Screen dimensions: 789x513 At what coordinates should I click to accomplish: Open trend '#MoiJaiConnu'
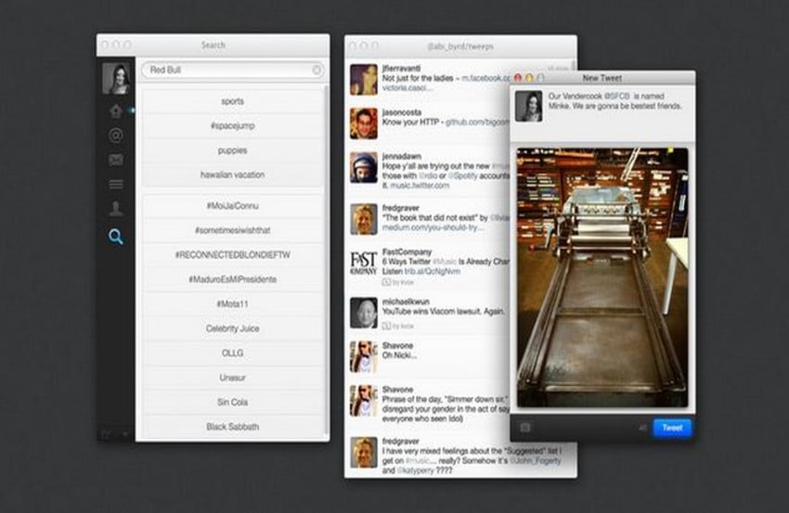coord(232,206)
